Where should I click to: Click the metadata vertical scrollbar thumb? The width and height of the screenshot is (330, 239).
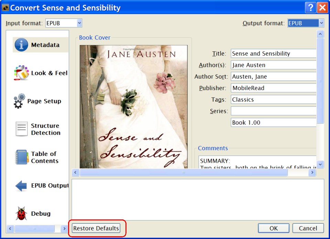tap(320, 81)
